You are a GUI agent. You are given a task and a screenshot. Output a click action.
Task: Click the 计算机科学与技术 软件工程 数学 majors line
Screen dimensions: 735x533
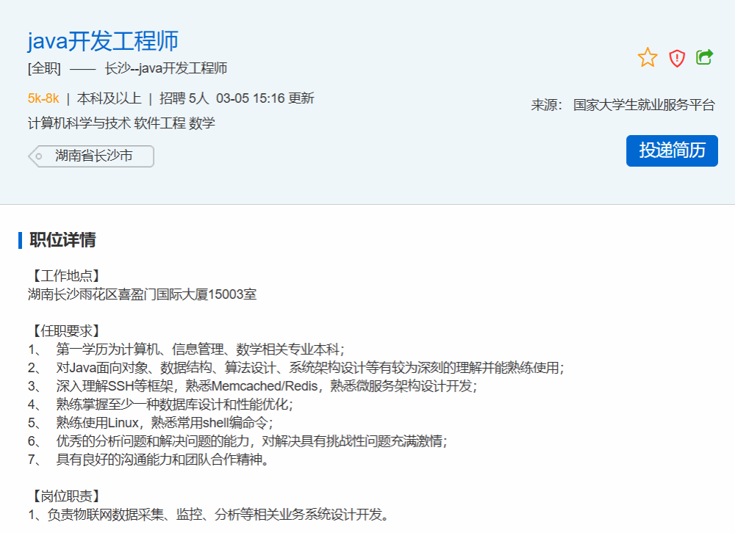pos(121,123)
